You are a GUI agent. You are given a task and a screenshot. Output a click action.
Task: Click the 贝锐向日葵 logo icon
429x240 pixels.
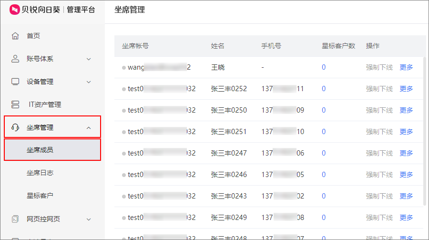(15, 10)
